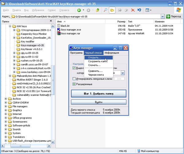Sort files by Размер column header
The image size is (184, 154).
click(116, 22)
